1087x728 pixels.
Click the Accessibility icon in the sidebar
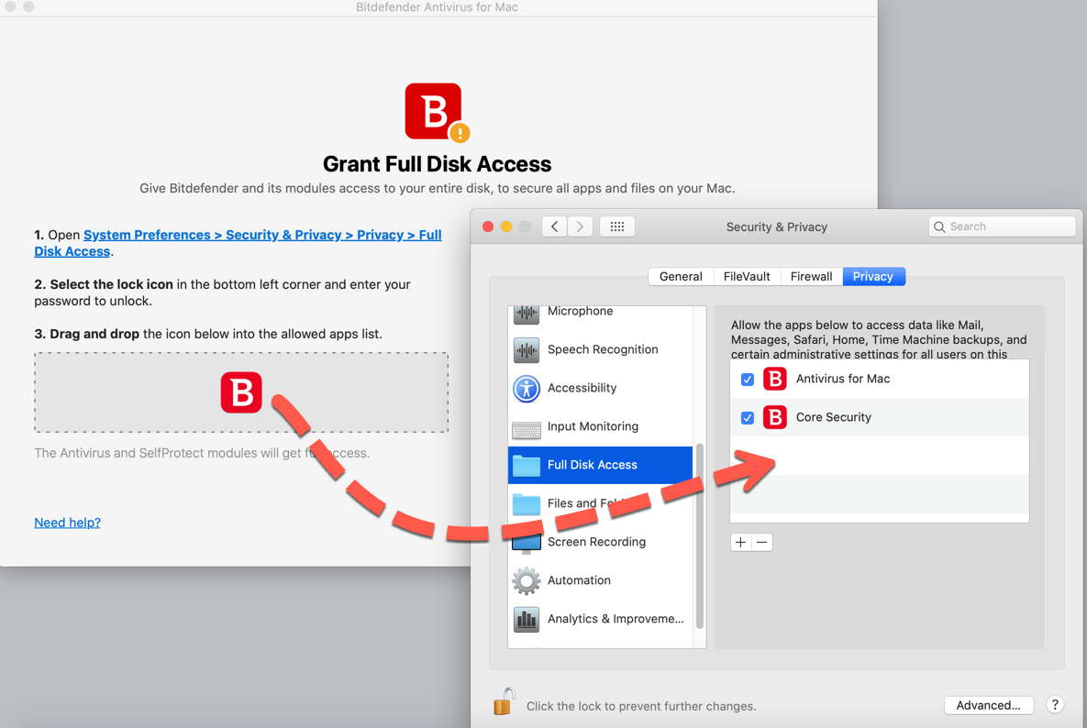(526, 388)
